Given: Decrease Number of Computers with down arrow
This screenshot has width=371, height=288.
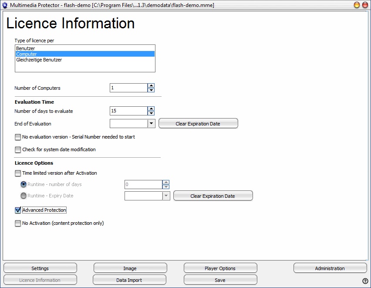Looking at the screenshot, I should coord(151,90).
